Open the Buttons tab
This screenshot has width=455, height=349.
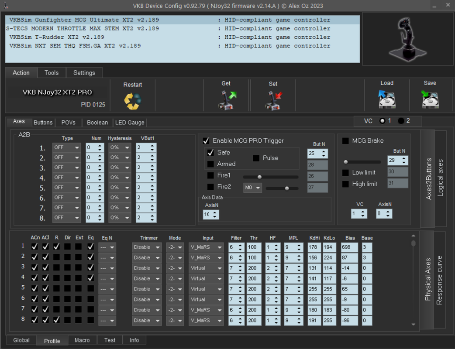tap(43, 123)
